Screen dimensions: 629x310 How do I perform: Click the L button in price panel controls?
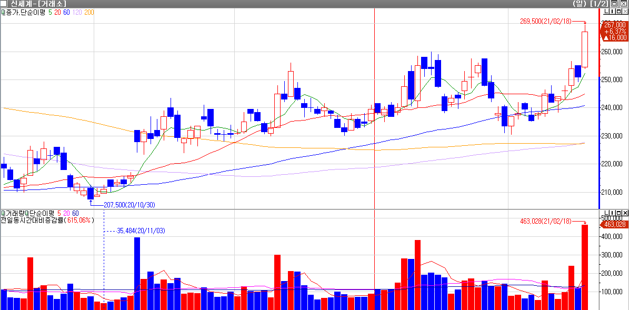[606, 12]
